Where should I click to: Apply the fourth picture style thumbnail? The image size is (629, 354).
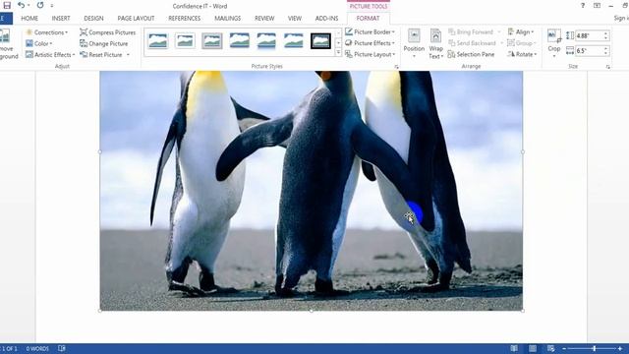coord(239,41)
